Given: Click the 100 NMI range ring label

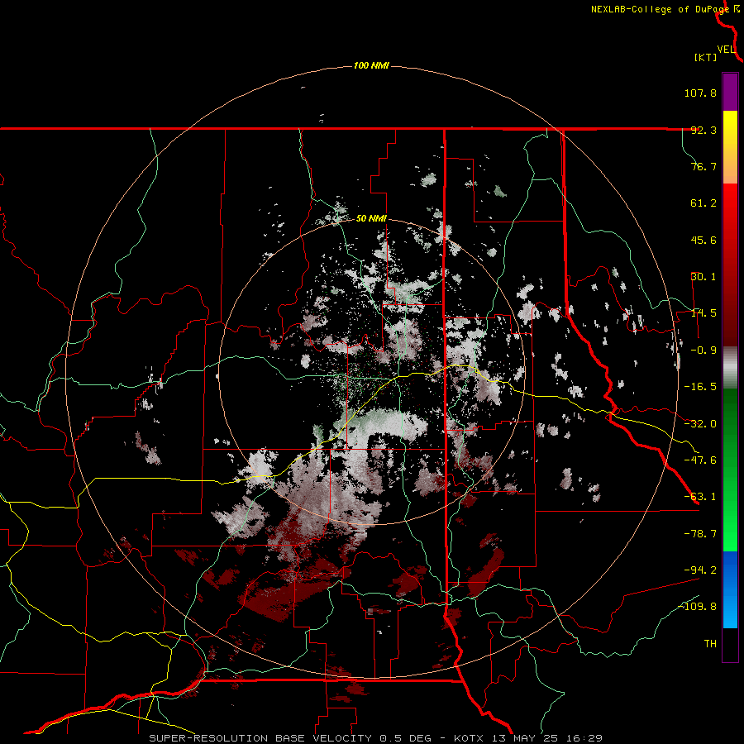Looking at the screenshot, I should coord(371,65).
